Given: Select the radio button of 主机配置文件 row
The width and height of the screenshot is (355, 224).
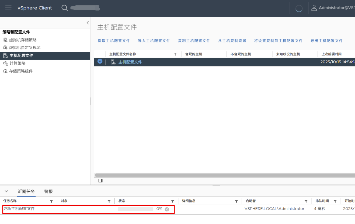Looking at the screenshot, I should [100, 61].
